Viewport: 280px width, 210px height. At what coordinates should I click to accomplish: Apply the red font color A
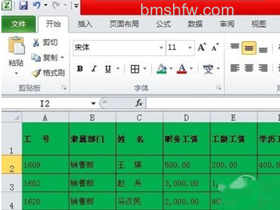[182, 69]
